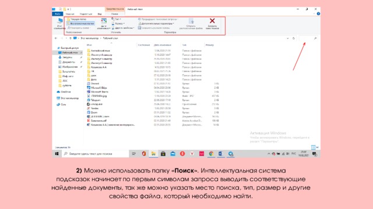Click the Этот компьютер ribbon button

pyautogui.click(x=59, y=24)
